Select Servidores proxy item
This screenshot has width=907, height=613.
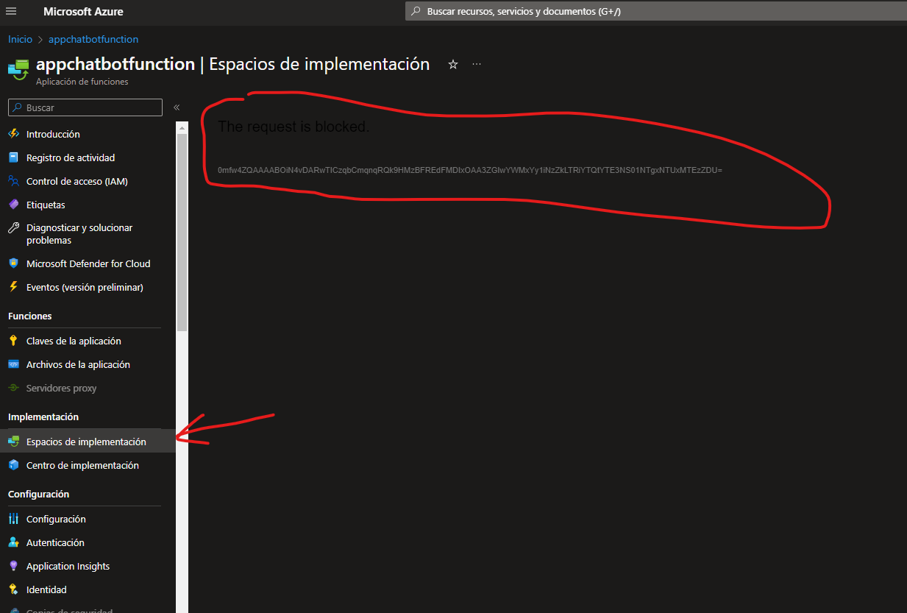[61, 388]
